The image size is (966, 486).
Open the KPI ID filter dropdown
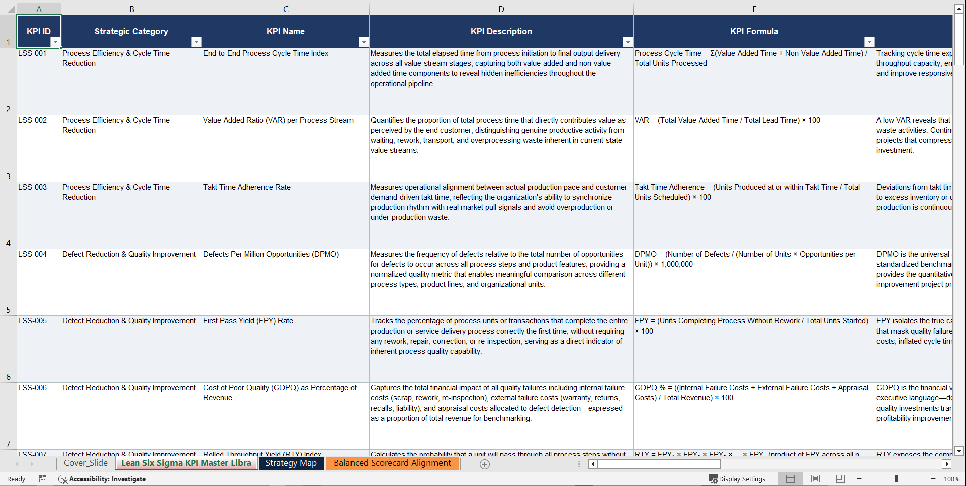click(x=55, y=42)
